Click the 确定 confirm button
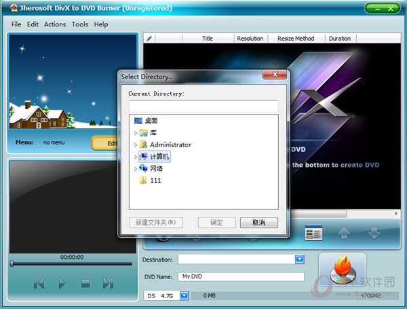 click(x=217, y=222)
